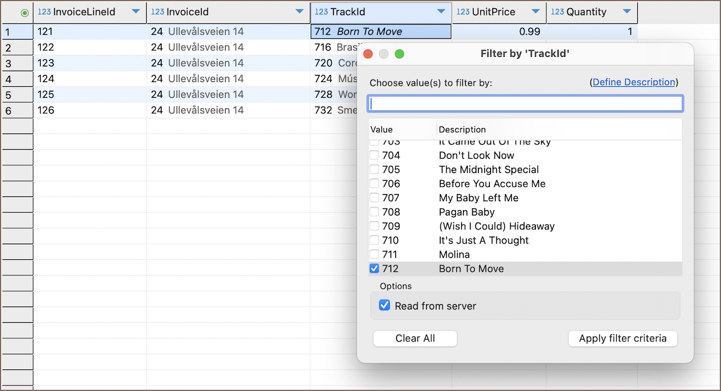
Task: Open the UnitPrice column filter arrow
Action: (x=535, y=12)
